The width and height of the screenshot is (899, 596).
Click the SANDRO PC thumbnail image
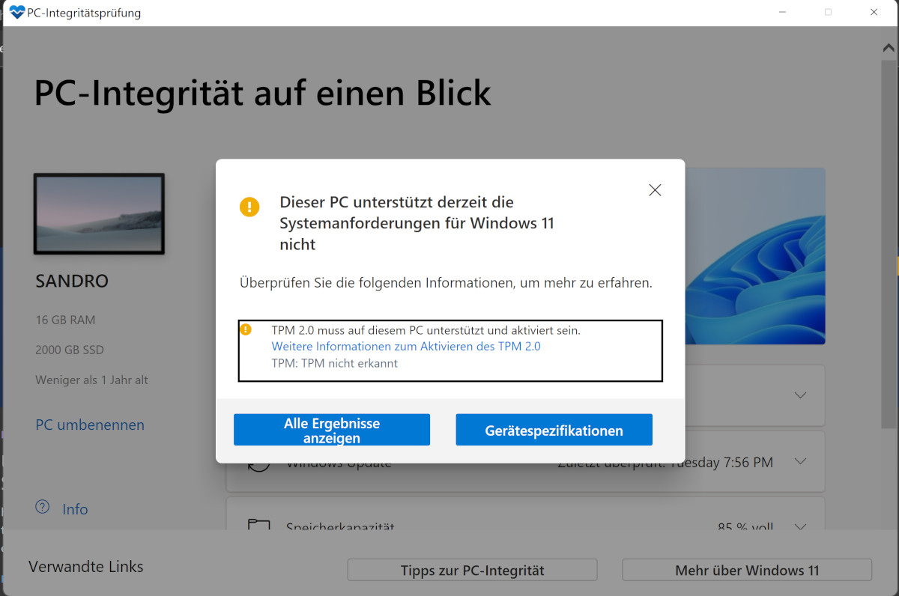(x=99, y=214)
